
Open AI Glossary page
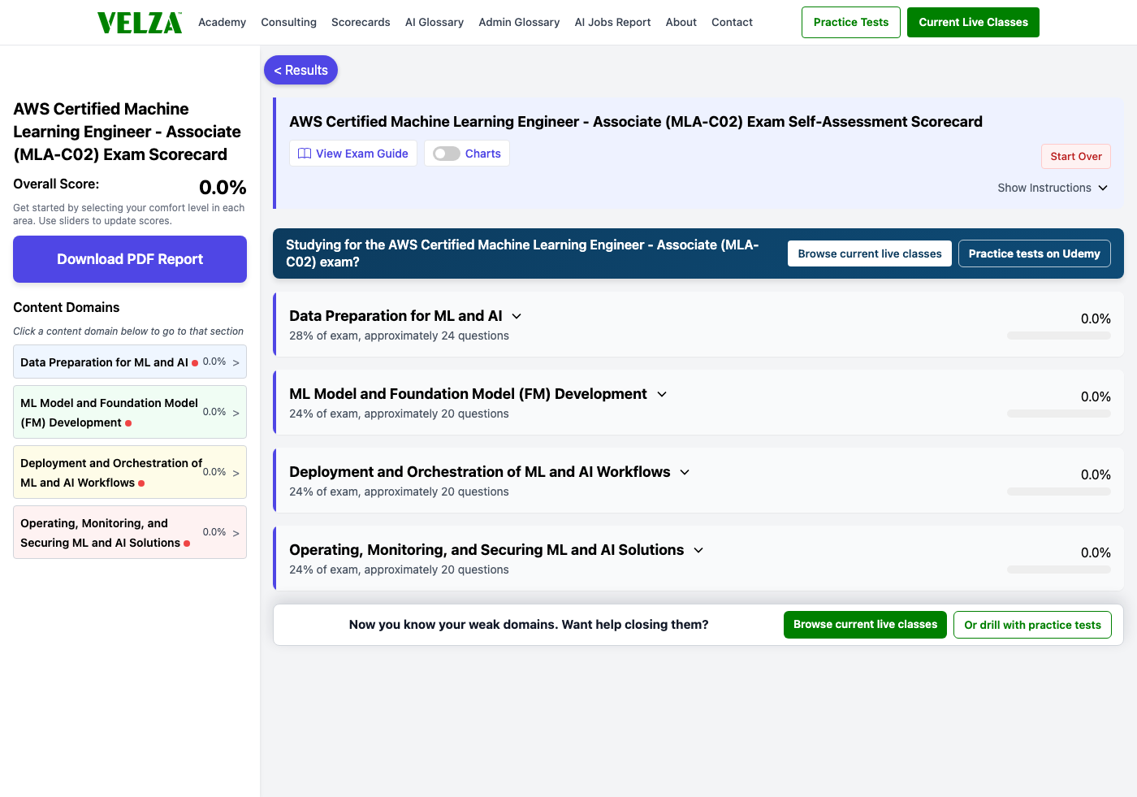click(x=434, y=22)
